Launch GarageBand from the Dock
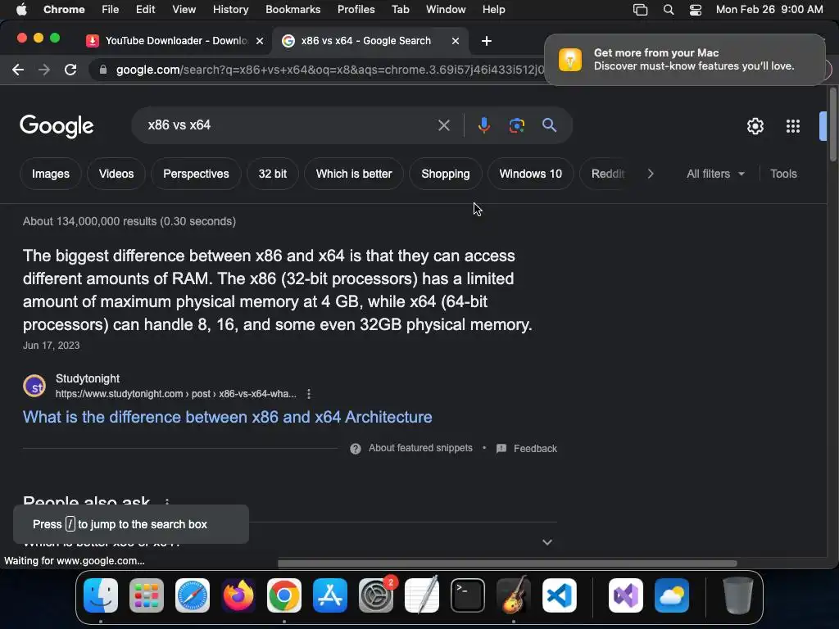This screenshot has width=839, height=629. pyautogui.click(x=514, y=595)
